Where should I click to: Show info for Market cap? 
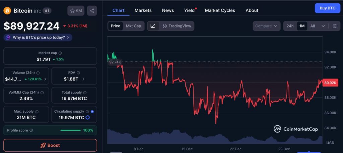(60, 53)
